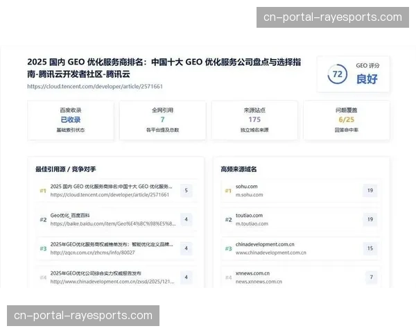The height and width of the screenshot is (333, 416).
Task: Click count badge 5 for #1 cited source
Action: [x=187, y=190]
